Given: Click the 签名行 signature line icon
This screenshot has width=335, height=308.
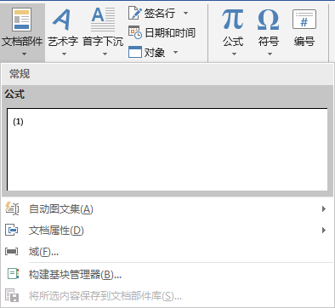Looking at the screenshot, I should point(134,14).
